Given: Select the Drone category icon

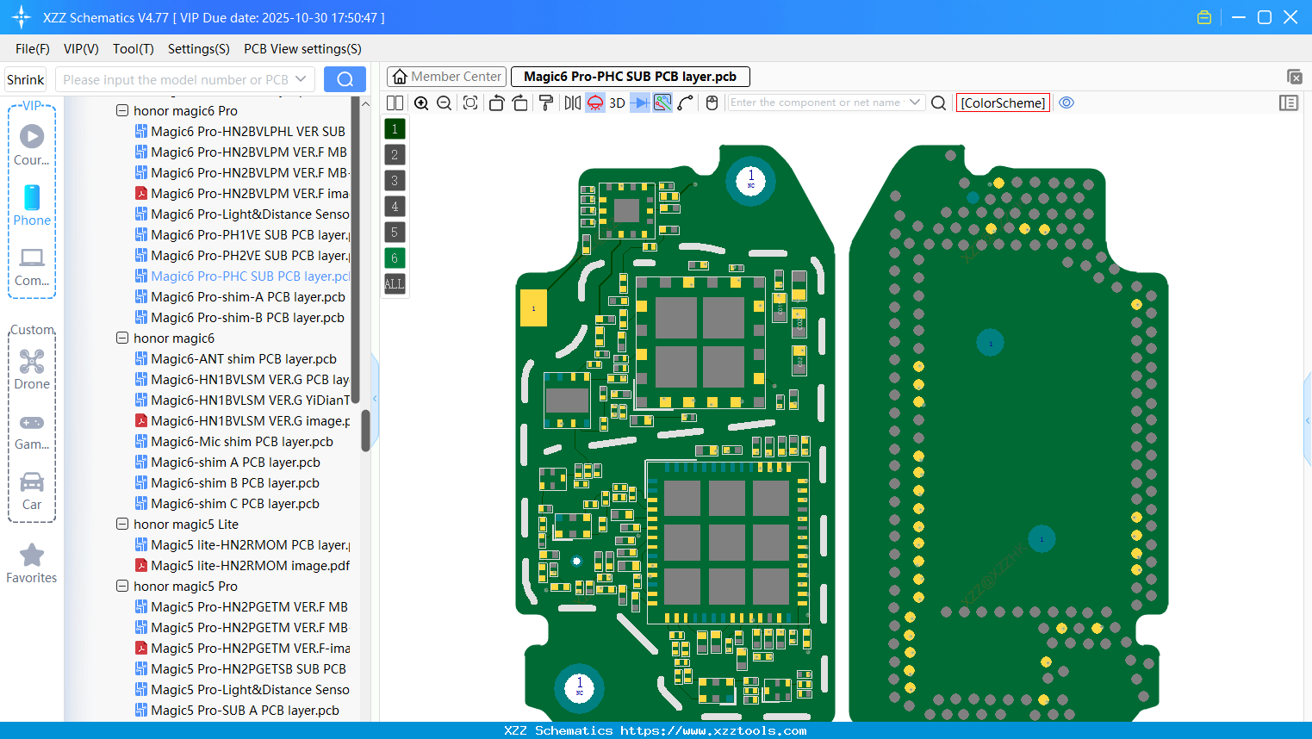Looking at the screenshot, I should [32, 369].
